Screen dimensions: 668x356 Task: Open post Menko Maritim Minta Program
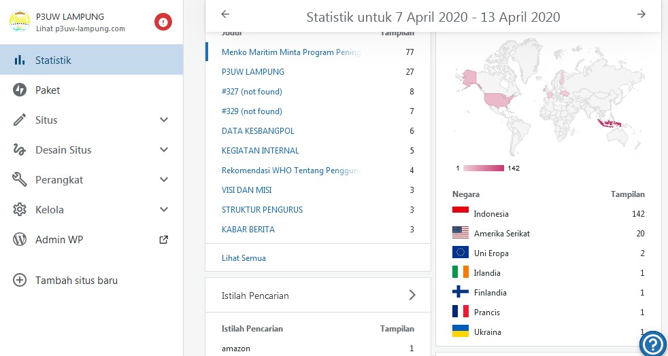click(291, 52)
